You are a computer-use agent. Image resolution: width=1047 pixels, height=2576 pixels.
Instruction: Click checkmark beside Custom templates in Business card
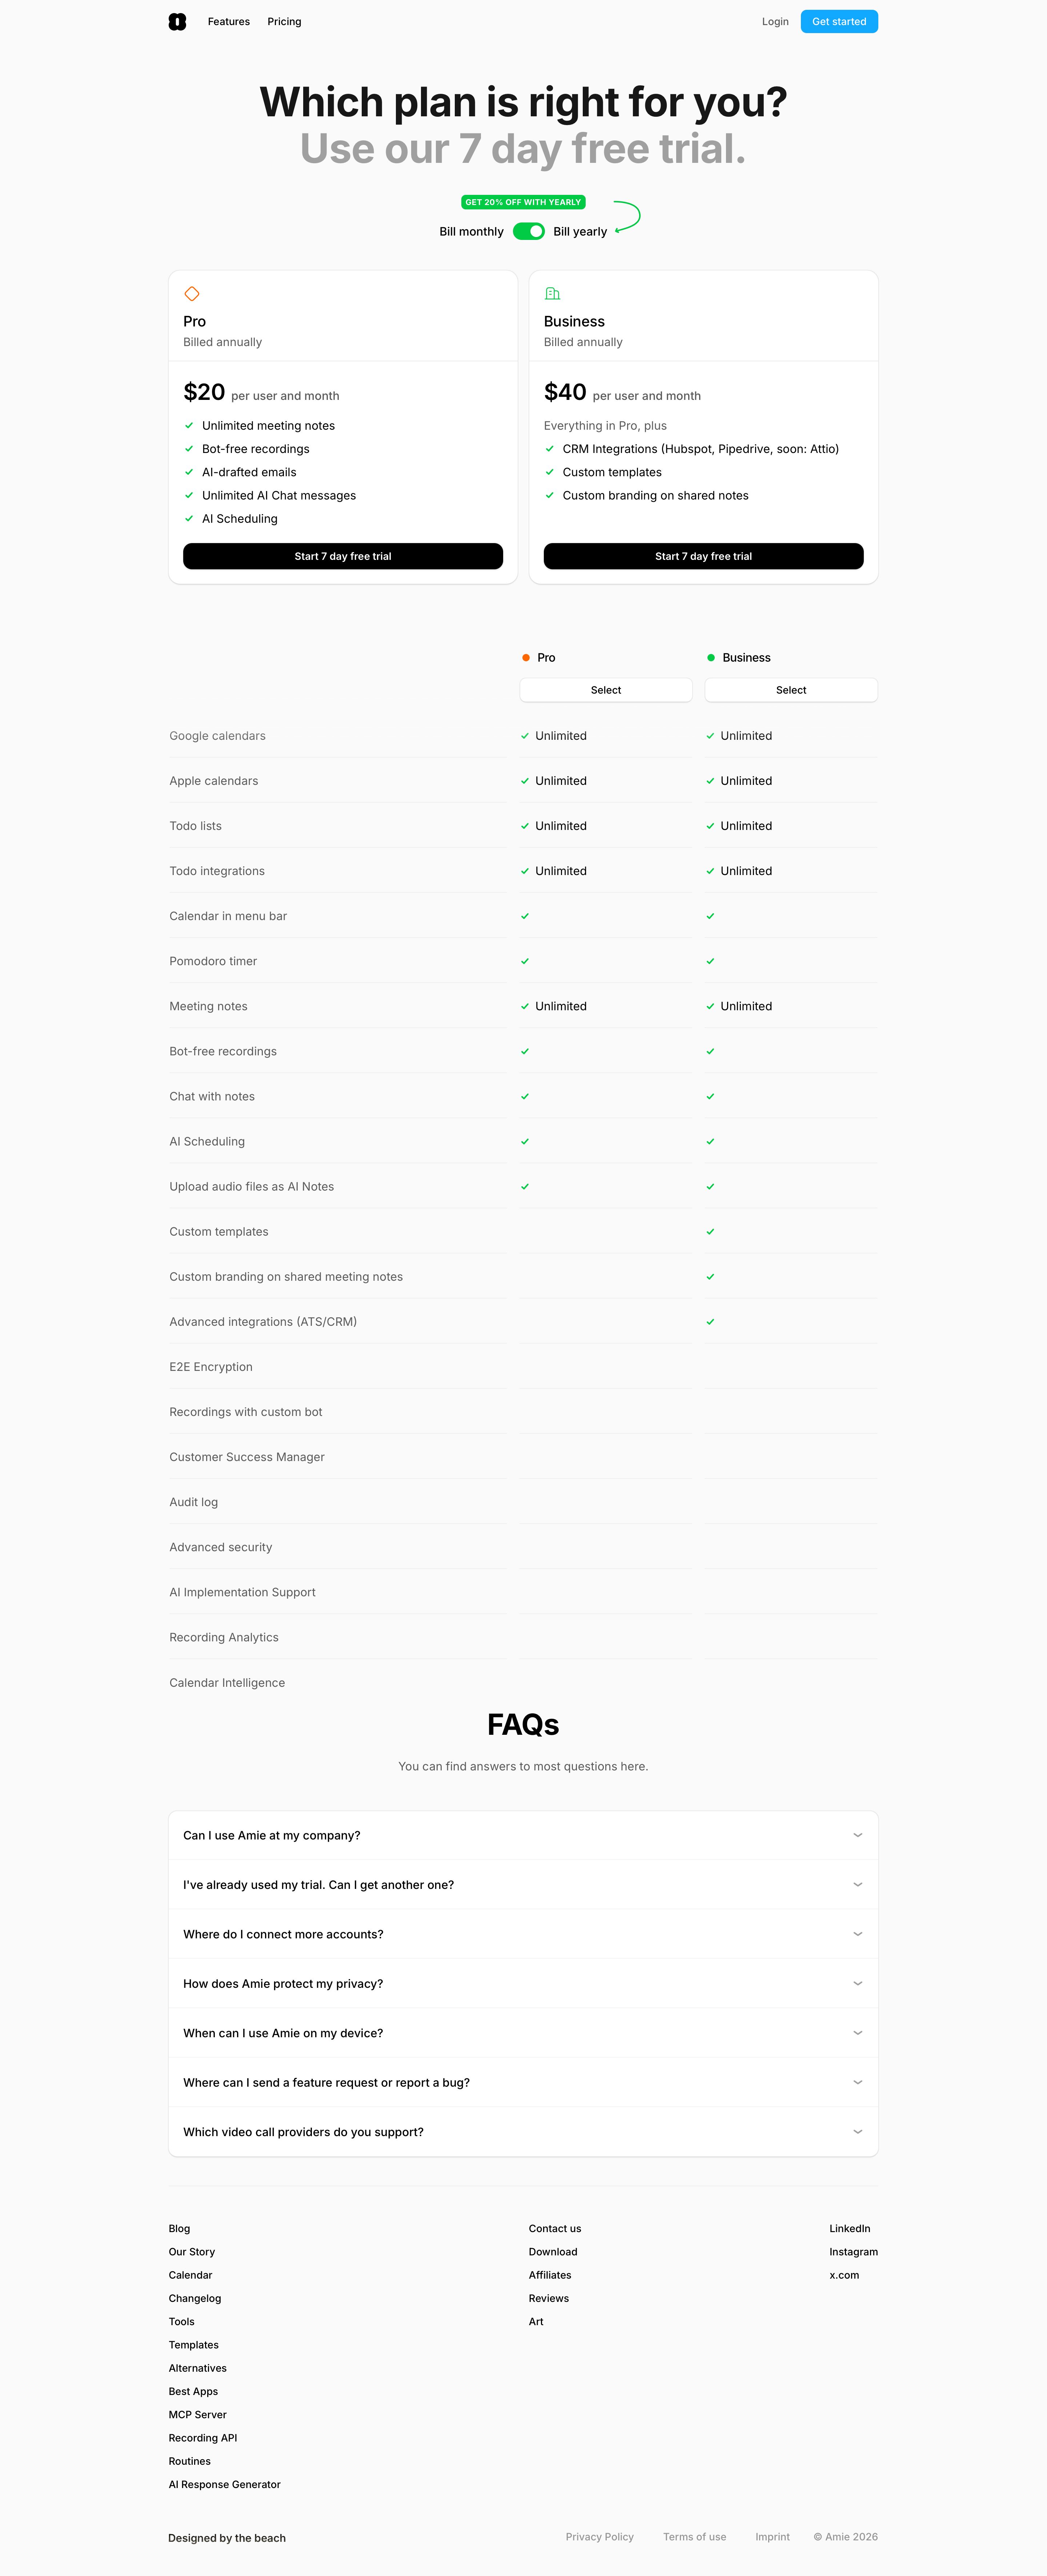[549, 472]
